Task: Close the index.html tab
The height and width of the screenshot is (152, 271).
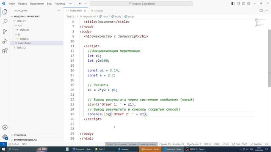Action: tap(85, 11)
